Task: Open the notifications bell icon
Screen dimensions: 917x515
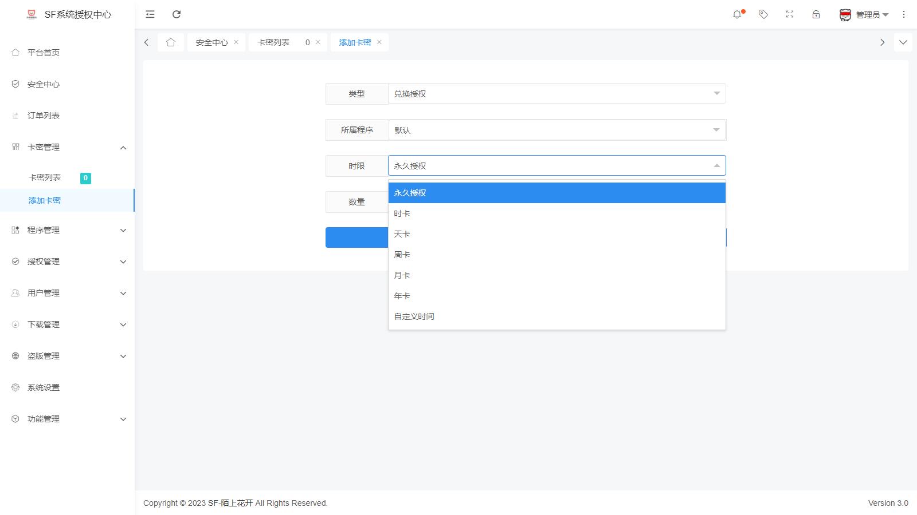Action: [738, 14]
